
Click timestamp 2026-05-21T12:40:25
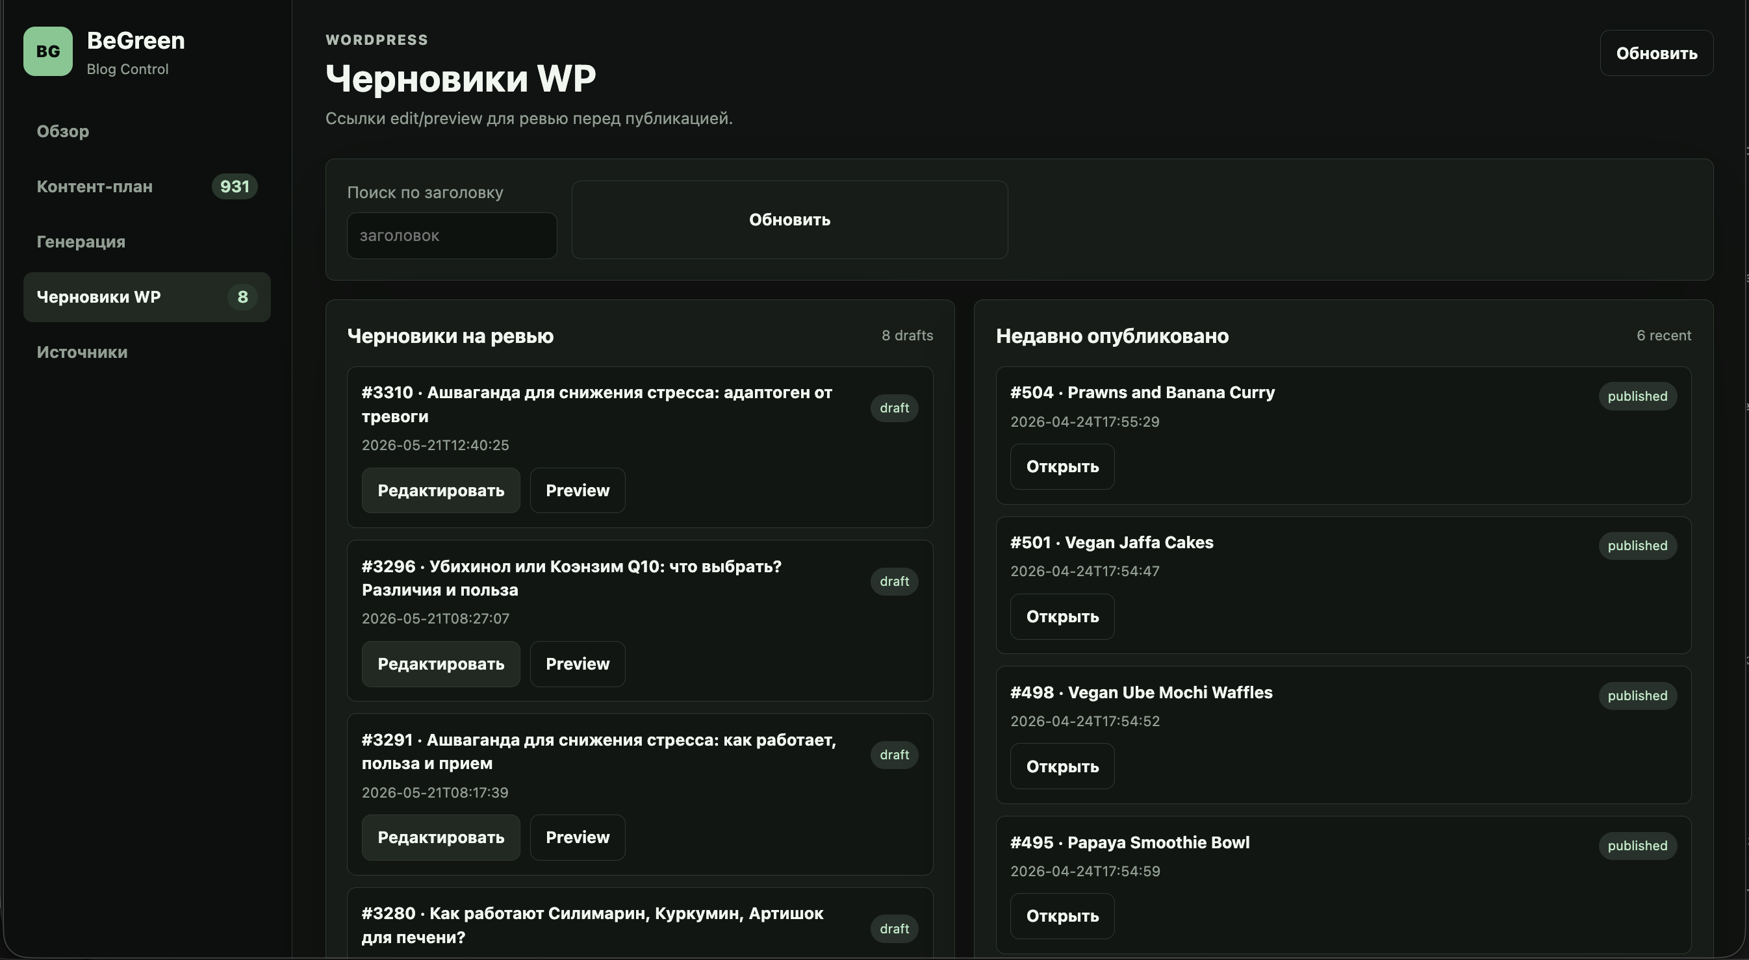click(x=435, y=446)
